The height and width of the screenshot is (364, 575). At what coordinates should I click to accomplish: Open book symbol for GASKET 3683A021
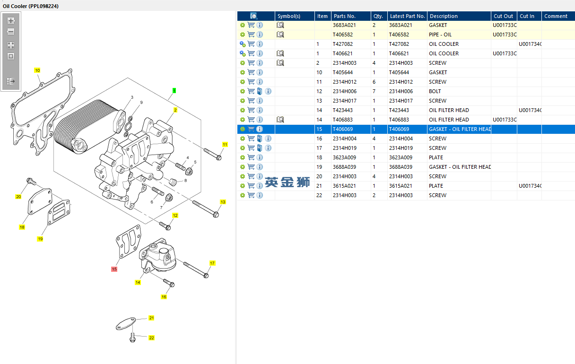pyautogui.click(x=280, y=25)
